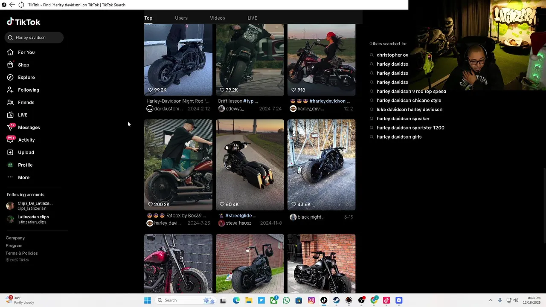
Task: Open the black_night author avatar
Action: (x=293, y=217)
